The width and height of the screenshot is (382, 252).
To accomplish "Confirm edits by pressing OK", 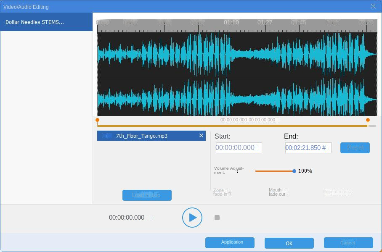I will pos(289,243).
